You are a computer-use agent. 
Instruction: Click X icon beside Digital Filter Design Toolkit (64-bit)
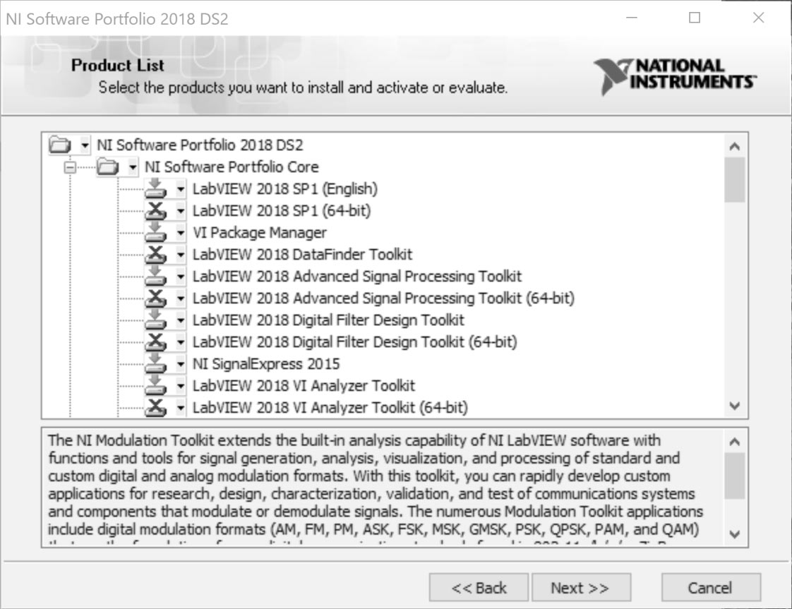(x=155, y=342)
